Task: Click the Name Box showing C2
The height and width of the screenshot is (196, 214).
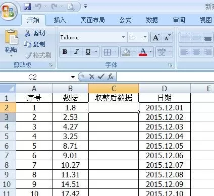Action: tap(35, 77)
